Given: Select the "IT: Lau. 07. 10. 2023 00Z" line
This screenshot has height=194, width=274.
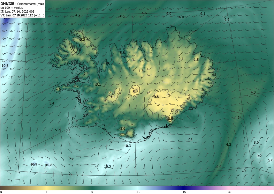Looking at the screenshot, I should [x=17, y=11].
